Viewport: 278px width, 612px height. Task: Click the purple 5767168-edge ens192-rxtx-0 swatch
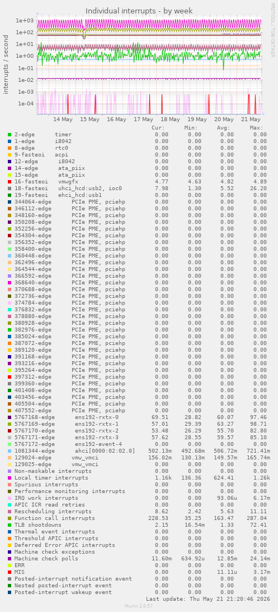10,417
